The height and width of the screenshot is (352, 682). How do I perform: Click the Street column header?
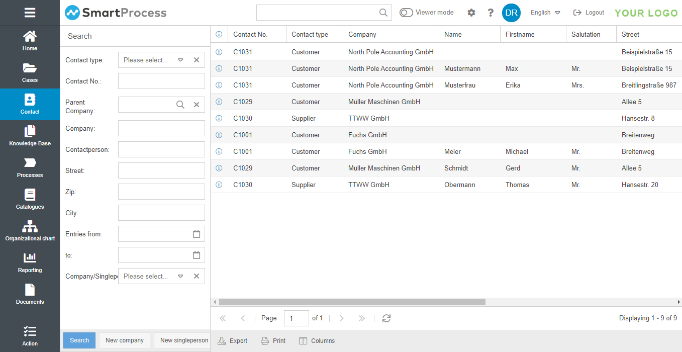click(649, 35)
